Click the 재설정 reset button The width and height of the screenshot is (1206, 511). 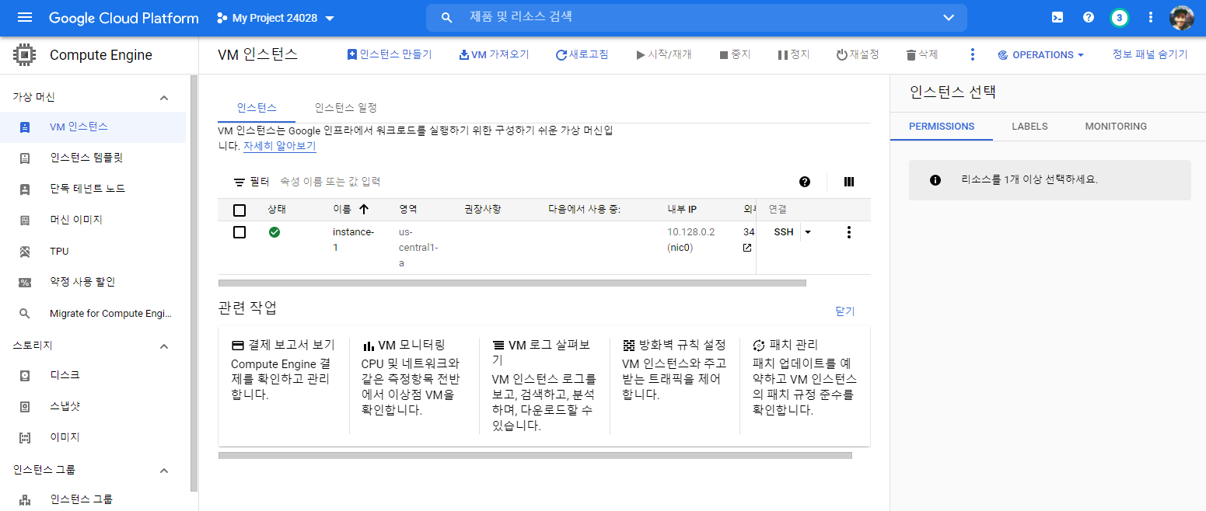tap(858, 54)
